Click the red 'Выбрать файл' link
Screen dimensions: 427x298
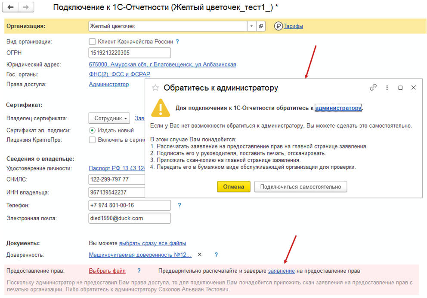[107, 271]
